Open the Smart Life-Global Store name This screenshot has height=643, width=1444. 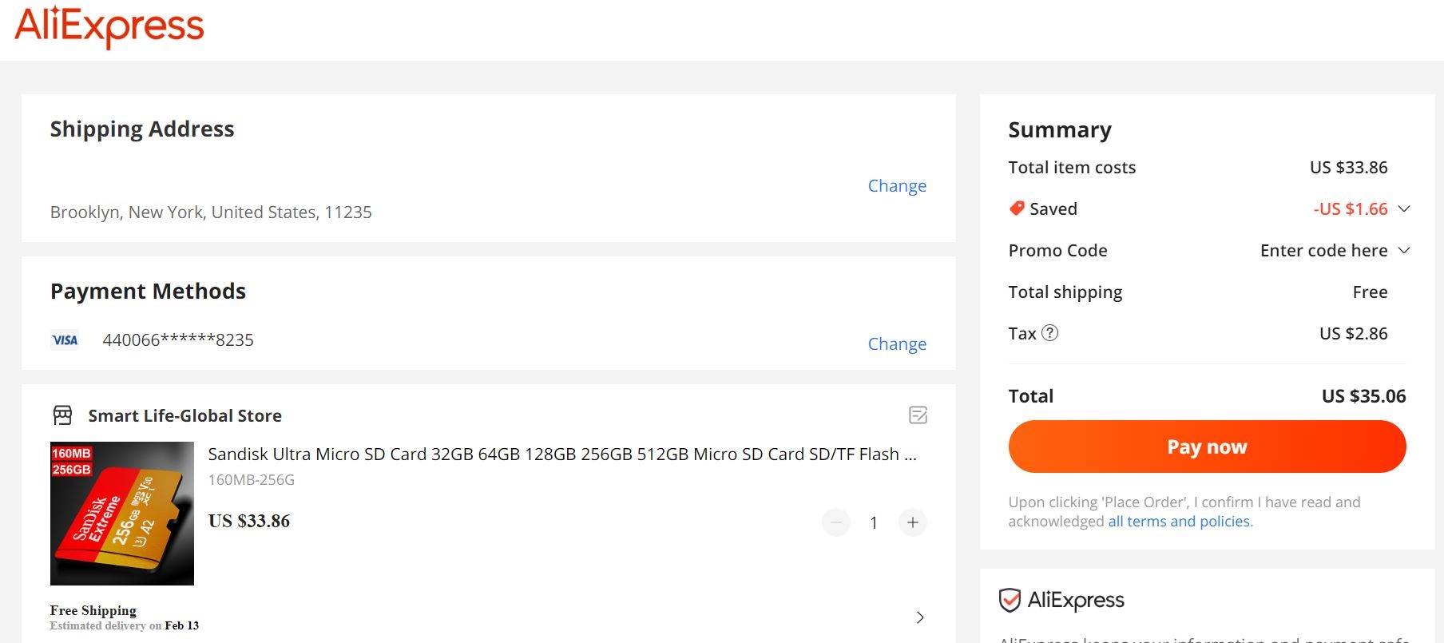click(x=184, y=416)
